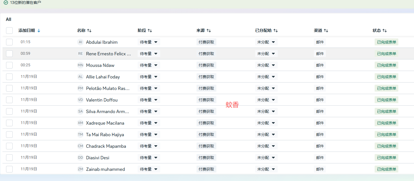Click the sort arrows beside 阶段
This screenshot has height=181, width=414.
150,31
